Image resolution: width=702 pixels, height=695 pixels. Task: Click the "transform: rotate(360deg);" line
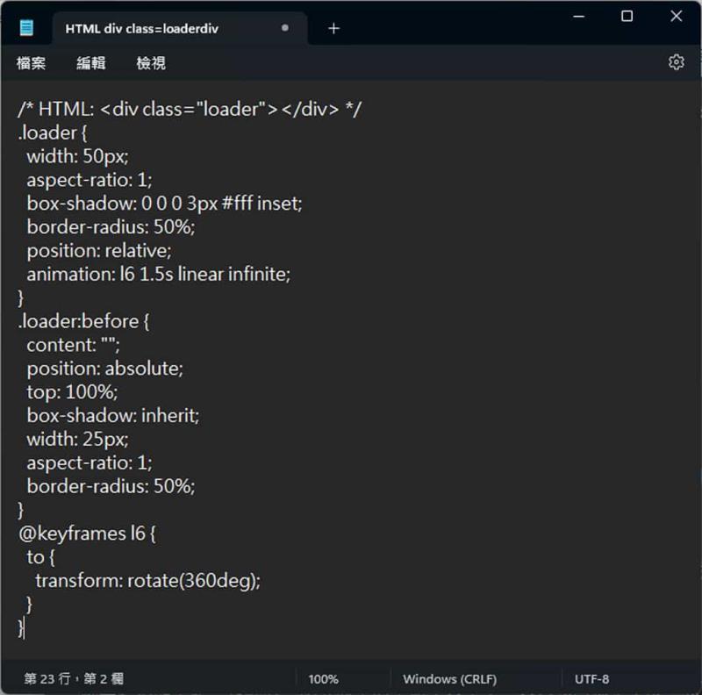(147, 581)
